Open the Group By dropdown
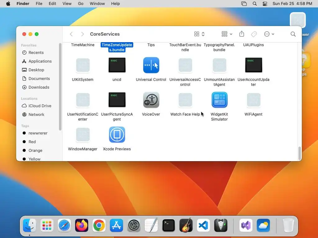Screen dimensions: 318x238 click(227, 34)
